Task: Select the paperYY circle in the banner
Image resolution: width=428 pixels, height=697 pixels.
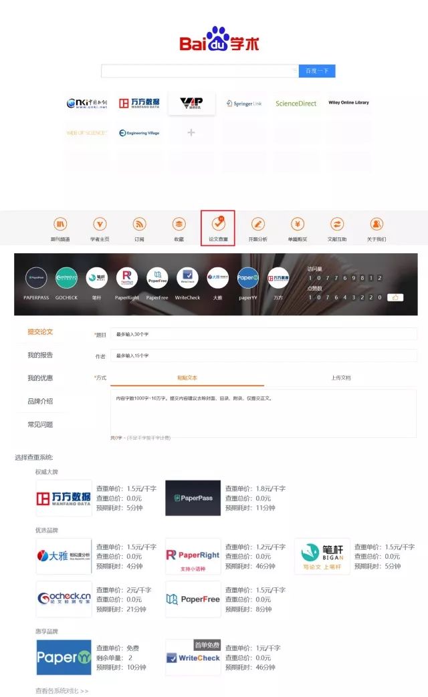Action: click(x=248, y=278)
